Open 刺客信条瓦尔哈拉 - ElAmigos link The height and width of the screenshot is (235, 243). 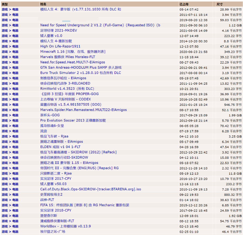(x=63, y=78)
